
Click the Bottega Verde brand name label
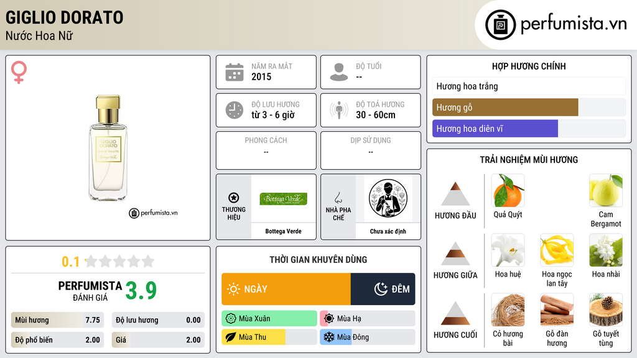tap(284, 231)
